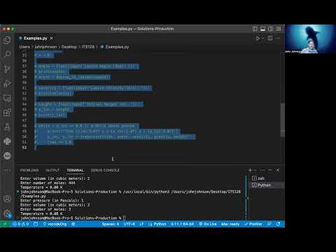Show errors and warnings count

(21, 224)
